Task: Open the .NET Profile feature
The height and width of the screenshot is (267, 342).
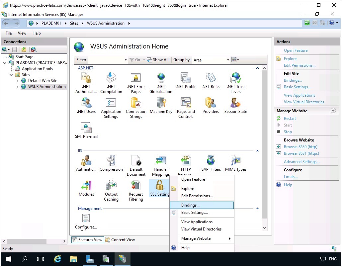Action: tap(186, 81)
